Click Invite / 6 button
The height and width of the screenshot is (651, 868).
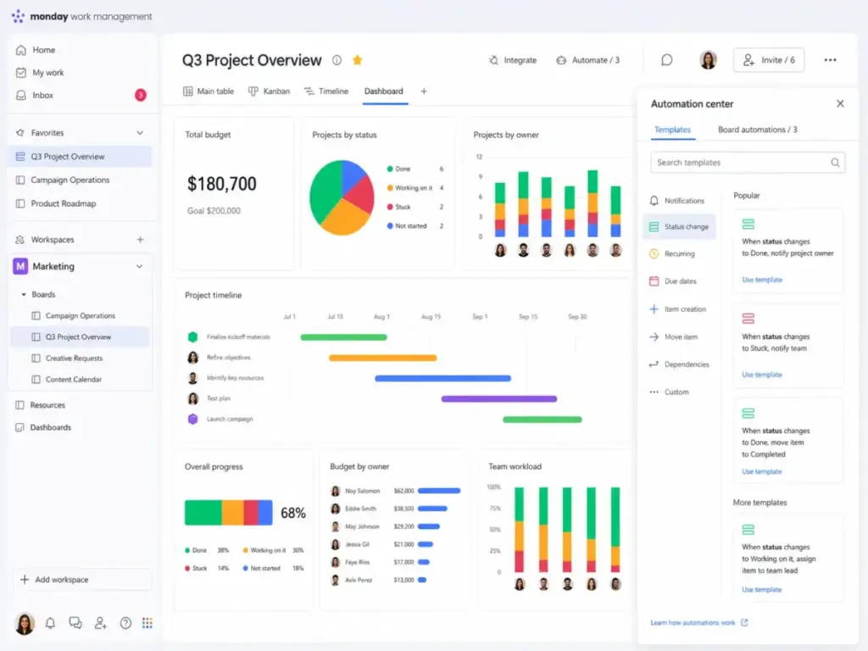769,60
